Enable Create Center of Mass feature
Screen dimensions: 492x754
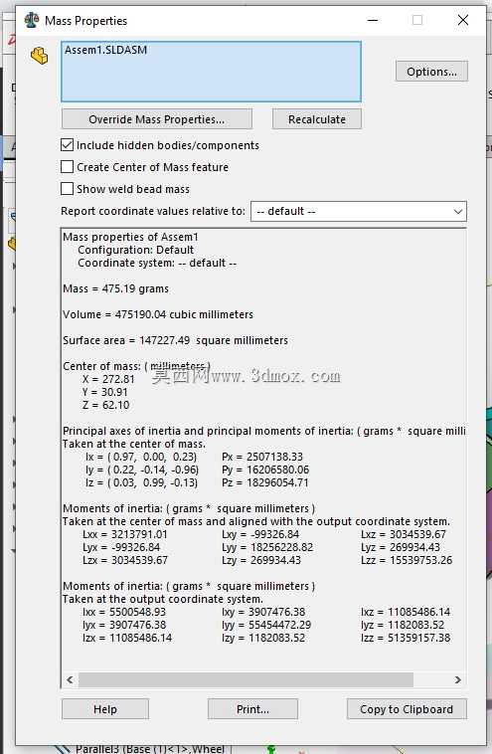click(x=68, y=167)
